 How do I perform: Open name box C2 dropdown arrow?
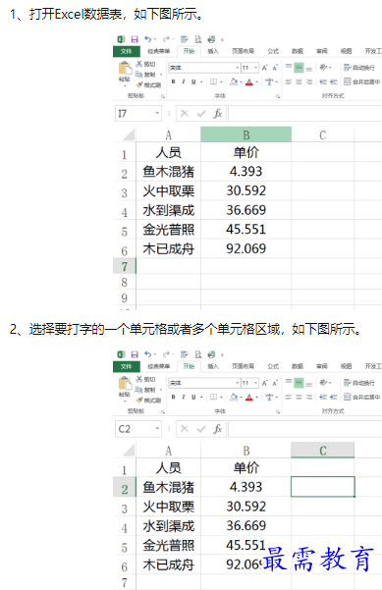[x=157, y=429]
